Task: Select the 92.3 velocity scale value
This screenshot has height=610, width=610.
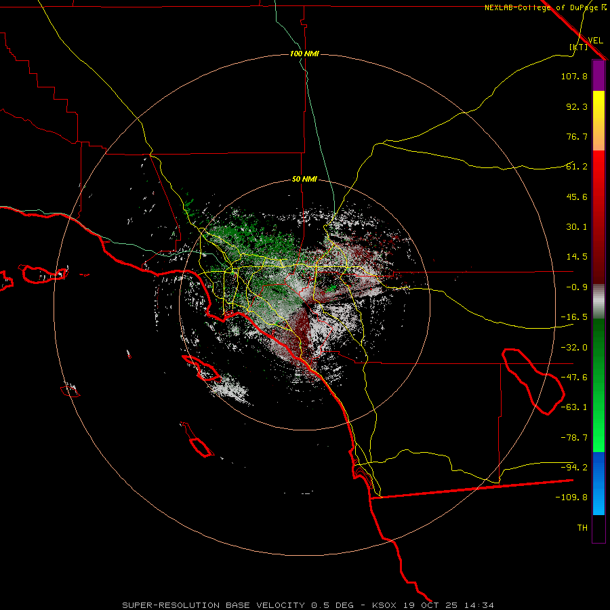Action: [577, 106]
